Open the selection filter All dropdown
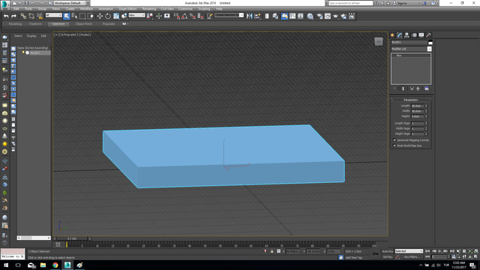480x270 pixels. [53, 15]
